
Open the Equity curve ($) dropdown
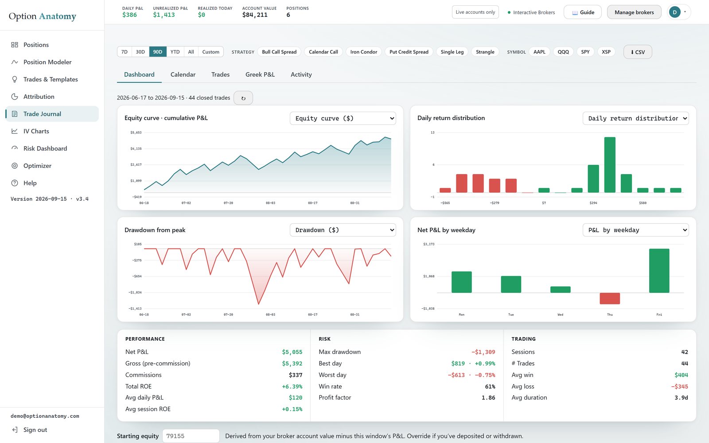tap(343, 118)
